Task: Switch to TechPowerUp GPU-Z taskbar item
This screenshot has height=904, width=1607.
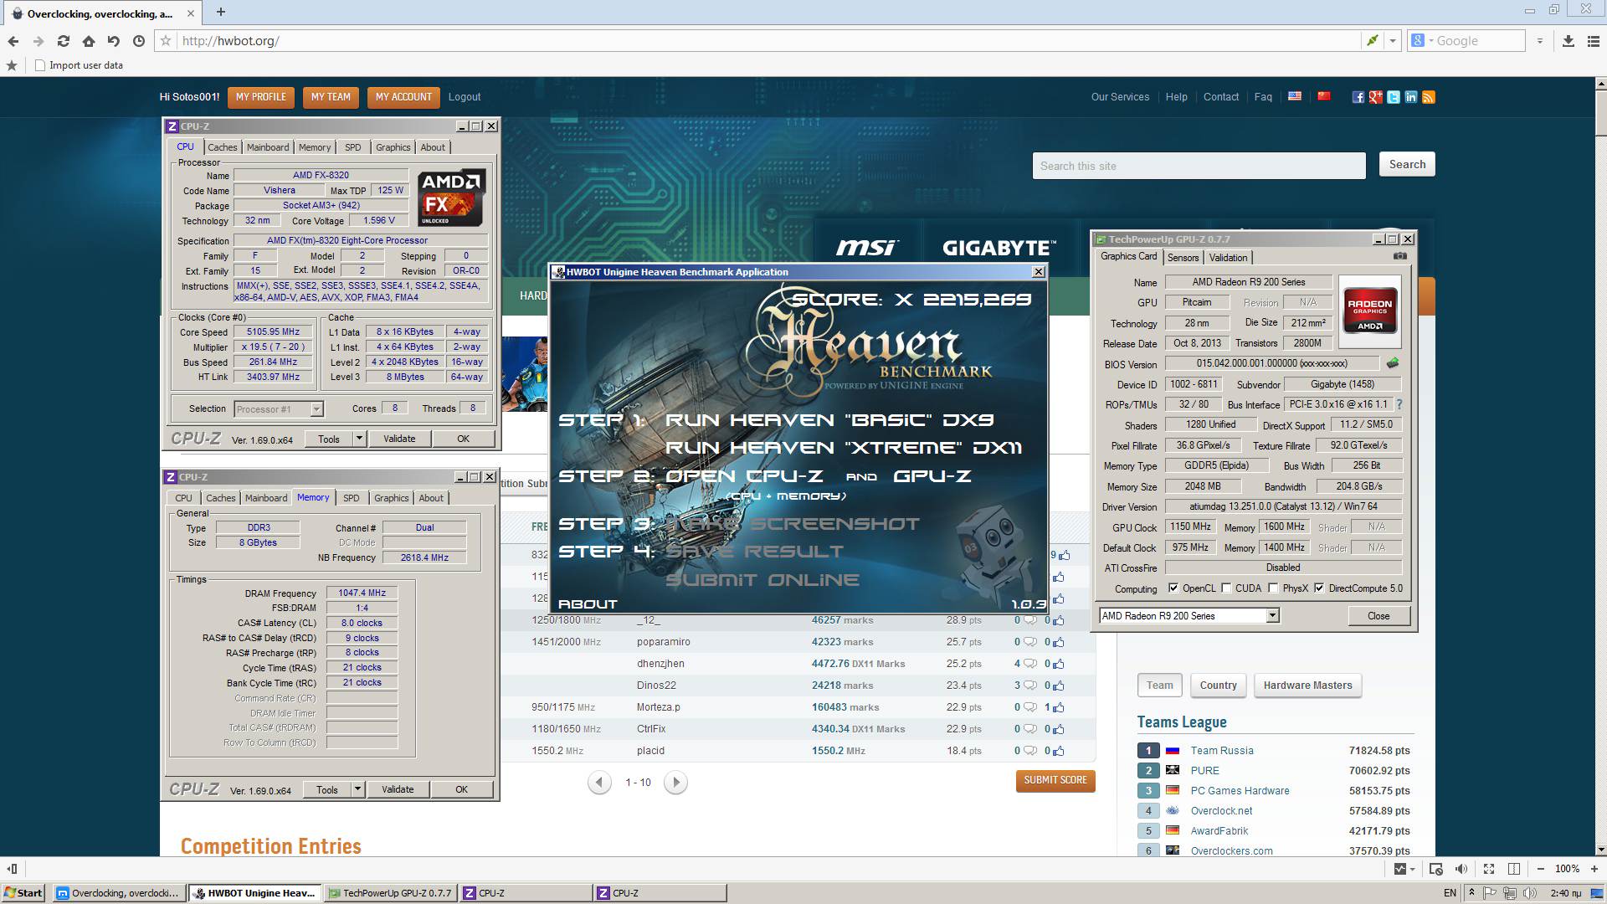Action: point(390,893)
